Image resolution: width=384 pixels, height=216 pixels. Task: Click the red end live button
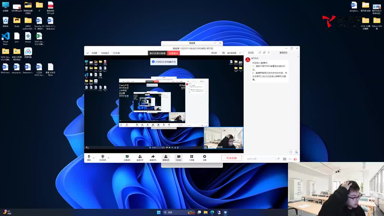pos(231,158)
